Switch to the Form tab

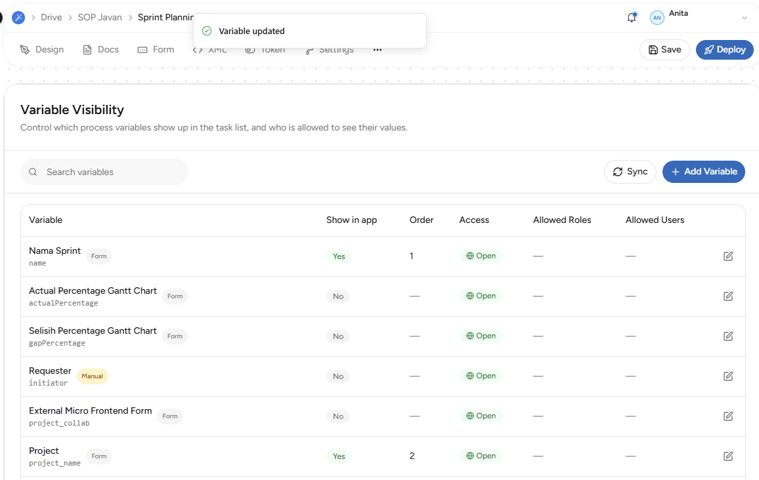[156, 50]
